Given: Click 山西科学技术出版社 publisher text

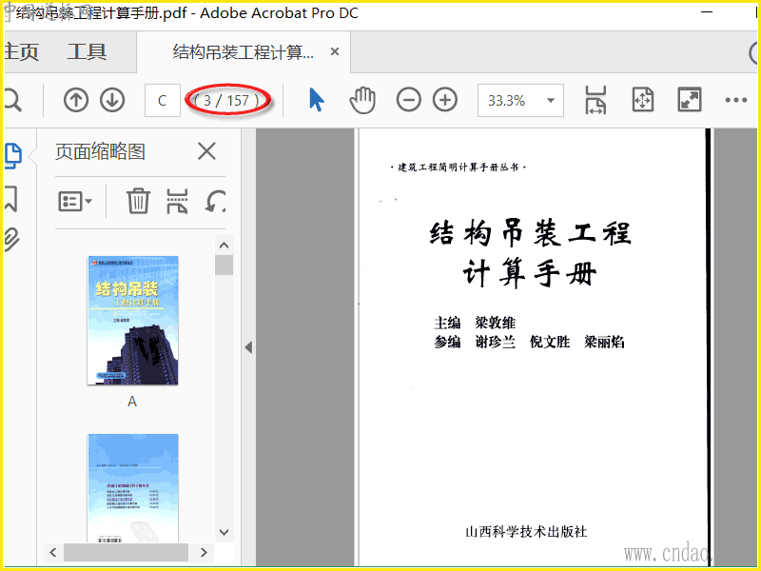Looking at the screenshot, I should click(x=526, y=532).
